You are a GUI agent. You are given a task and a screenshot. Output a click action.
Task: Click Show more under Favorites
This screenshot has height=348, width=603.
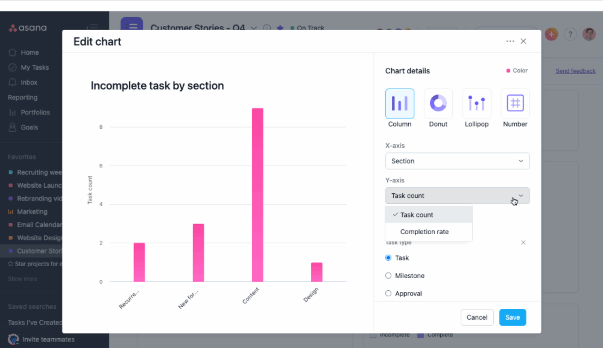22,279
